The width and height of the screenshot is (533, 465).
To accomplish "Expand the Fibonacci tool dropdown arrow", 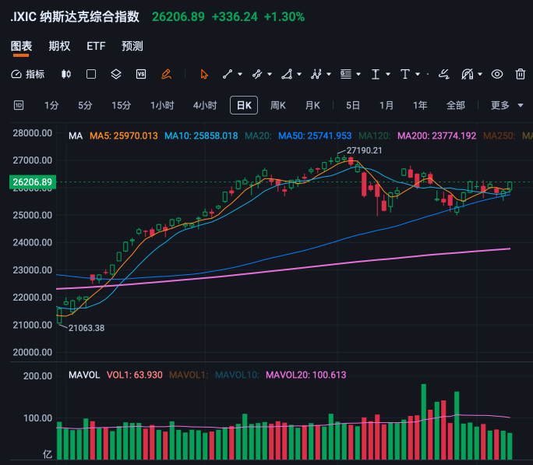I will (358, 74).
